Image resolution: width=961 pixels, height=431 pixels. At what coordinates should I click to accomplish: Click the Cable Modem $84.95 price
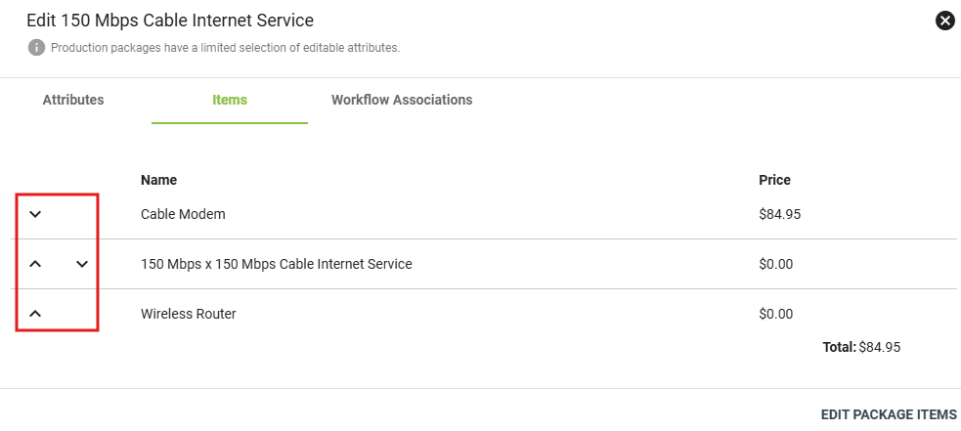[779, 214]
